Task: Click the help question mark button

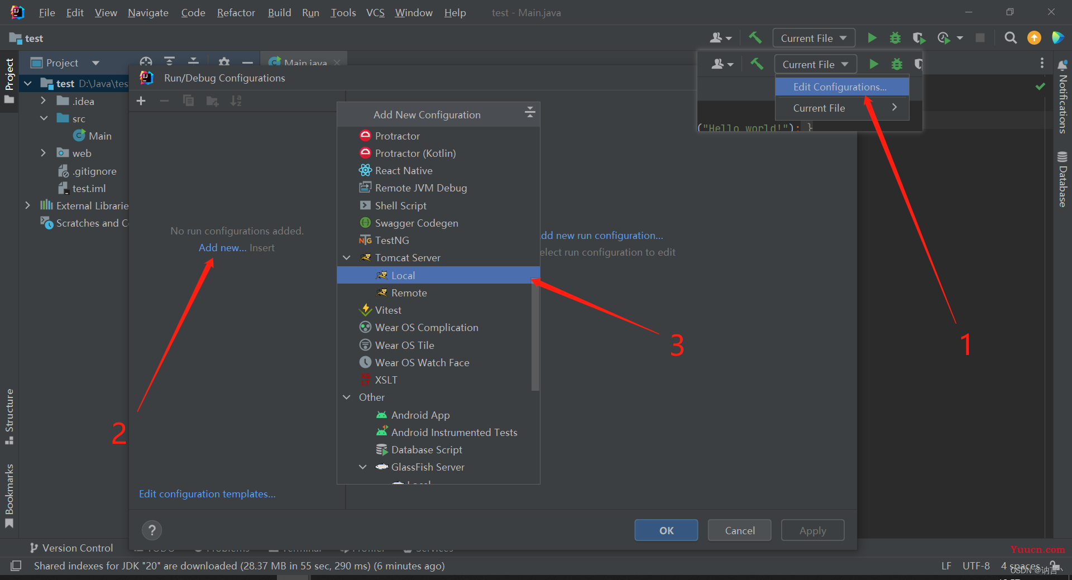Action: [152, 530]
